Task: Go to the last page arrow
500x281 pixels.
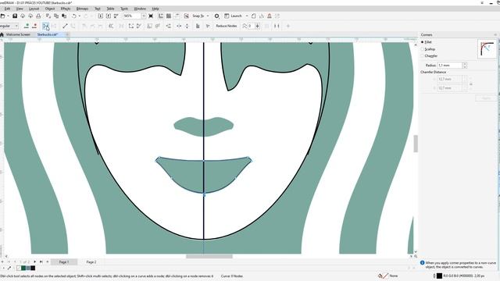Action: pyautogui.click(x=41, y=262)
